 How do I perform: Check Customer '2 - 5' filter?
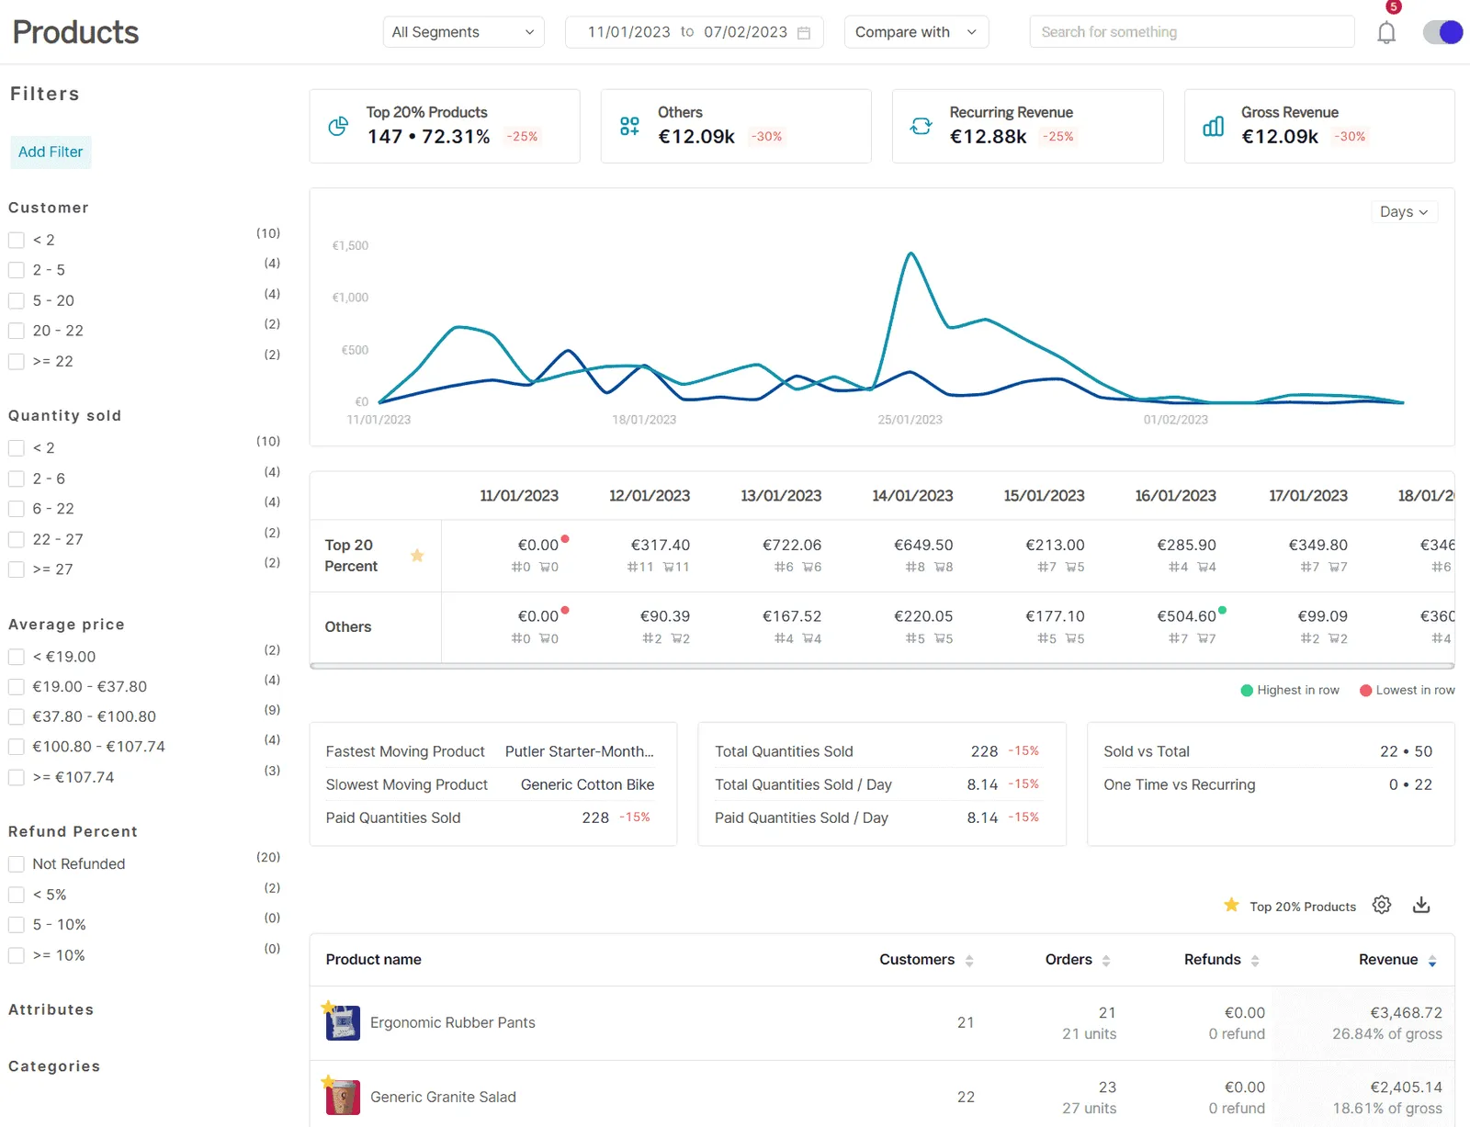click(x=17, y=270)
